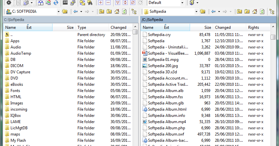This screenshot has width=279, height=146.
Task: Click local panel scrollbar up arrow
Action: [x=135, y=27]
